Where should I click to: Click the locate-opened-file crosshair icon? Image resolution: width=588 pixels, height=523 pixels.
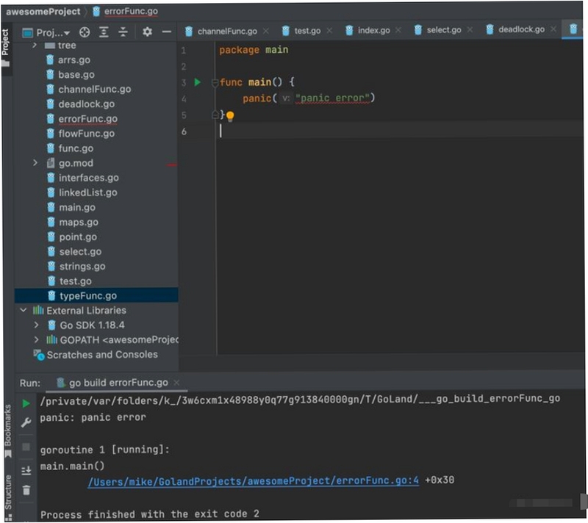coord(85,32)
